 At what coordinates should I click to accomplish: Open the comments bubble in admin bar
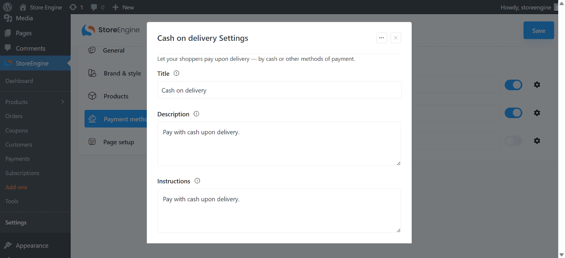[x=97, y=7]
